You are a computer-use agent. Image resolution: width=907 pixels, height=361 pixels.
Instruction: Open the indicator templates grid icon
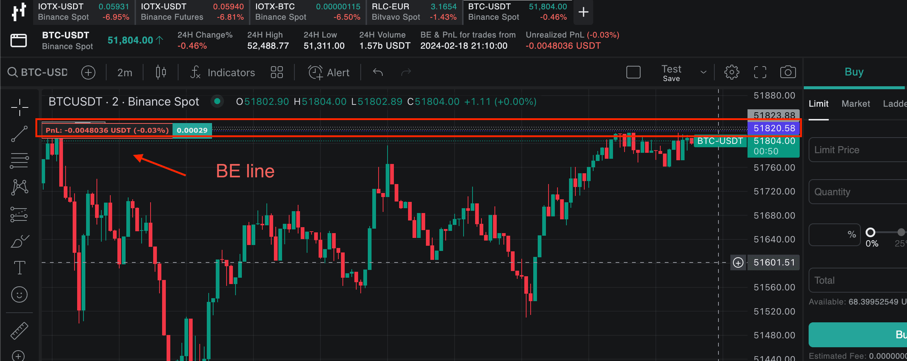tap(277, 72)
